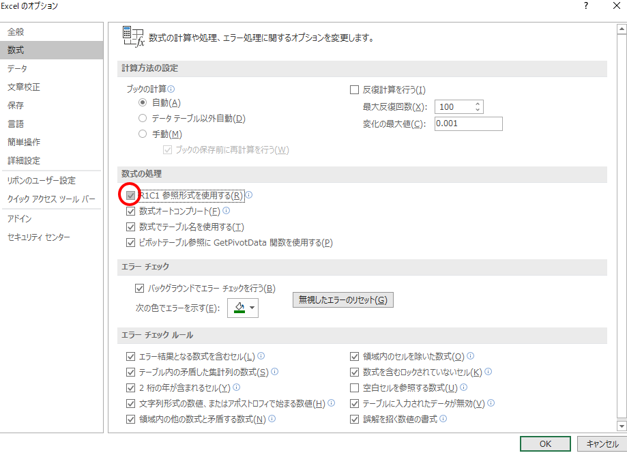The image size is (627, 453).
Task: Open 数式 options category
Action: coord(52,50)
